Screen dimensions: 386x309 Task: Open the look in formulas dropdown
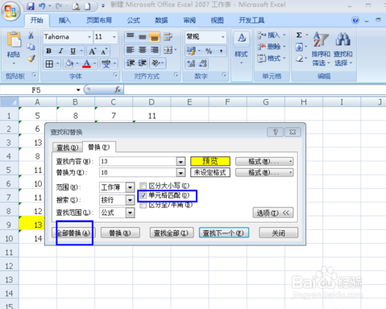pyautogui.click(x=130, y=212)
